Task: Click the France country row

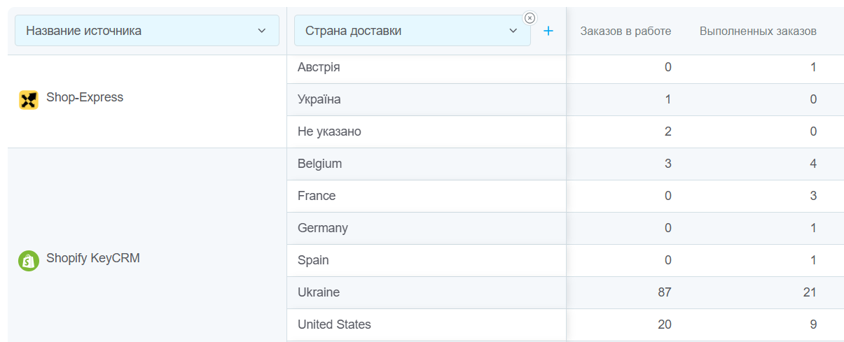Action: 317,196
